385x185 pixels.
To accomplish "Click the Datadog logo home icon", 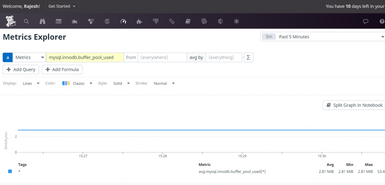I will pyautogui.click(x=11, y=21).
